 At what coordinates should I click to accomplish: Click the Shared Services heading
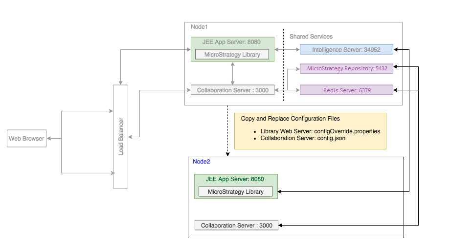point(311,37)
